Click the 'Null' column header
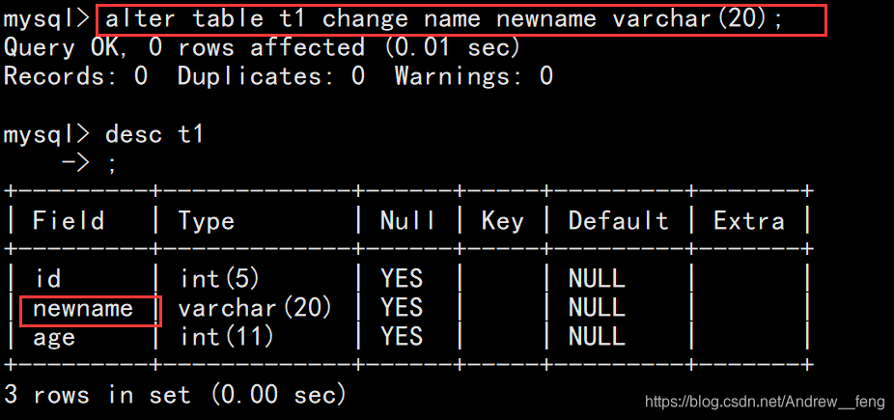 pyautogui.click(x=407, y=220)
